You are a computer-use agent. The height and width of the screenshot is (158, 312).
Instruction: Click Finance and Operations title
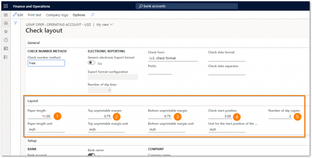tap(31, 6)
